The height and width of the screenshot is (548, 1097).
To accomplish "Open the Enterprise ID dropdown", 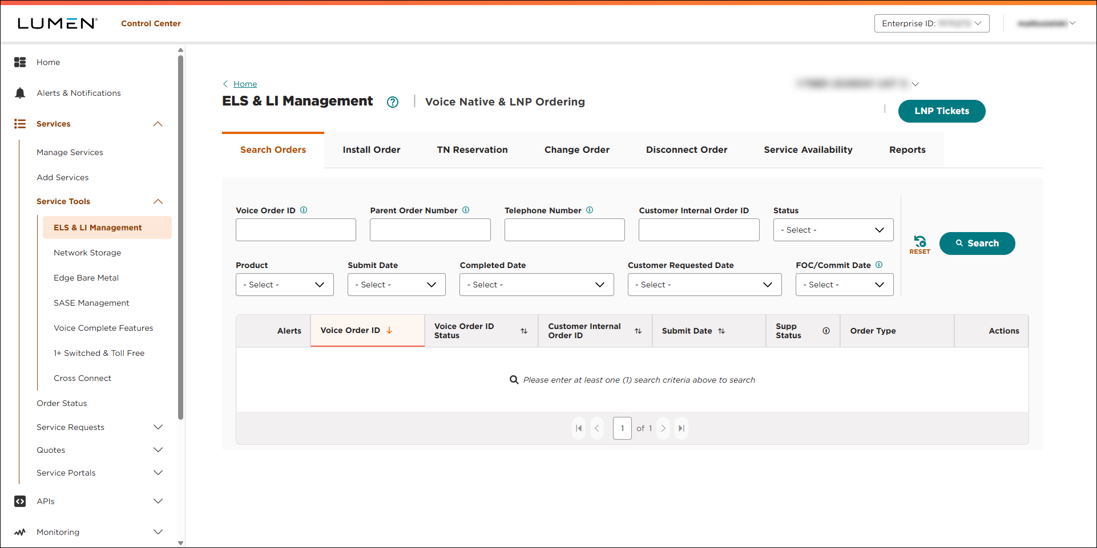I will 932,23.
